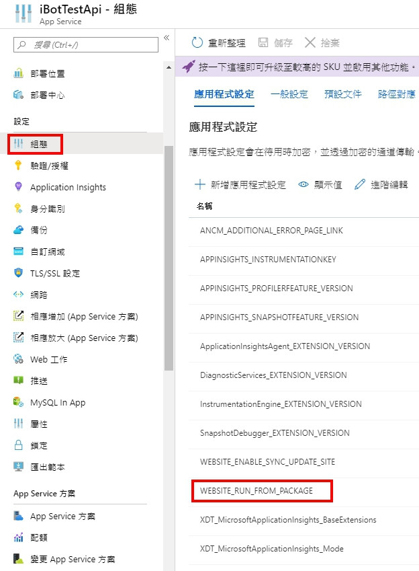
Task: Click the MySQL In App icon
Action: (x=18, y=402)
